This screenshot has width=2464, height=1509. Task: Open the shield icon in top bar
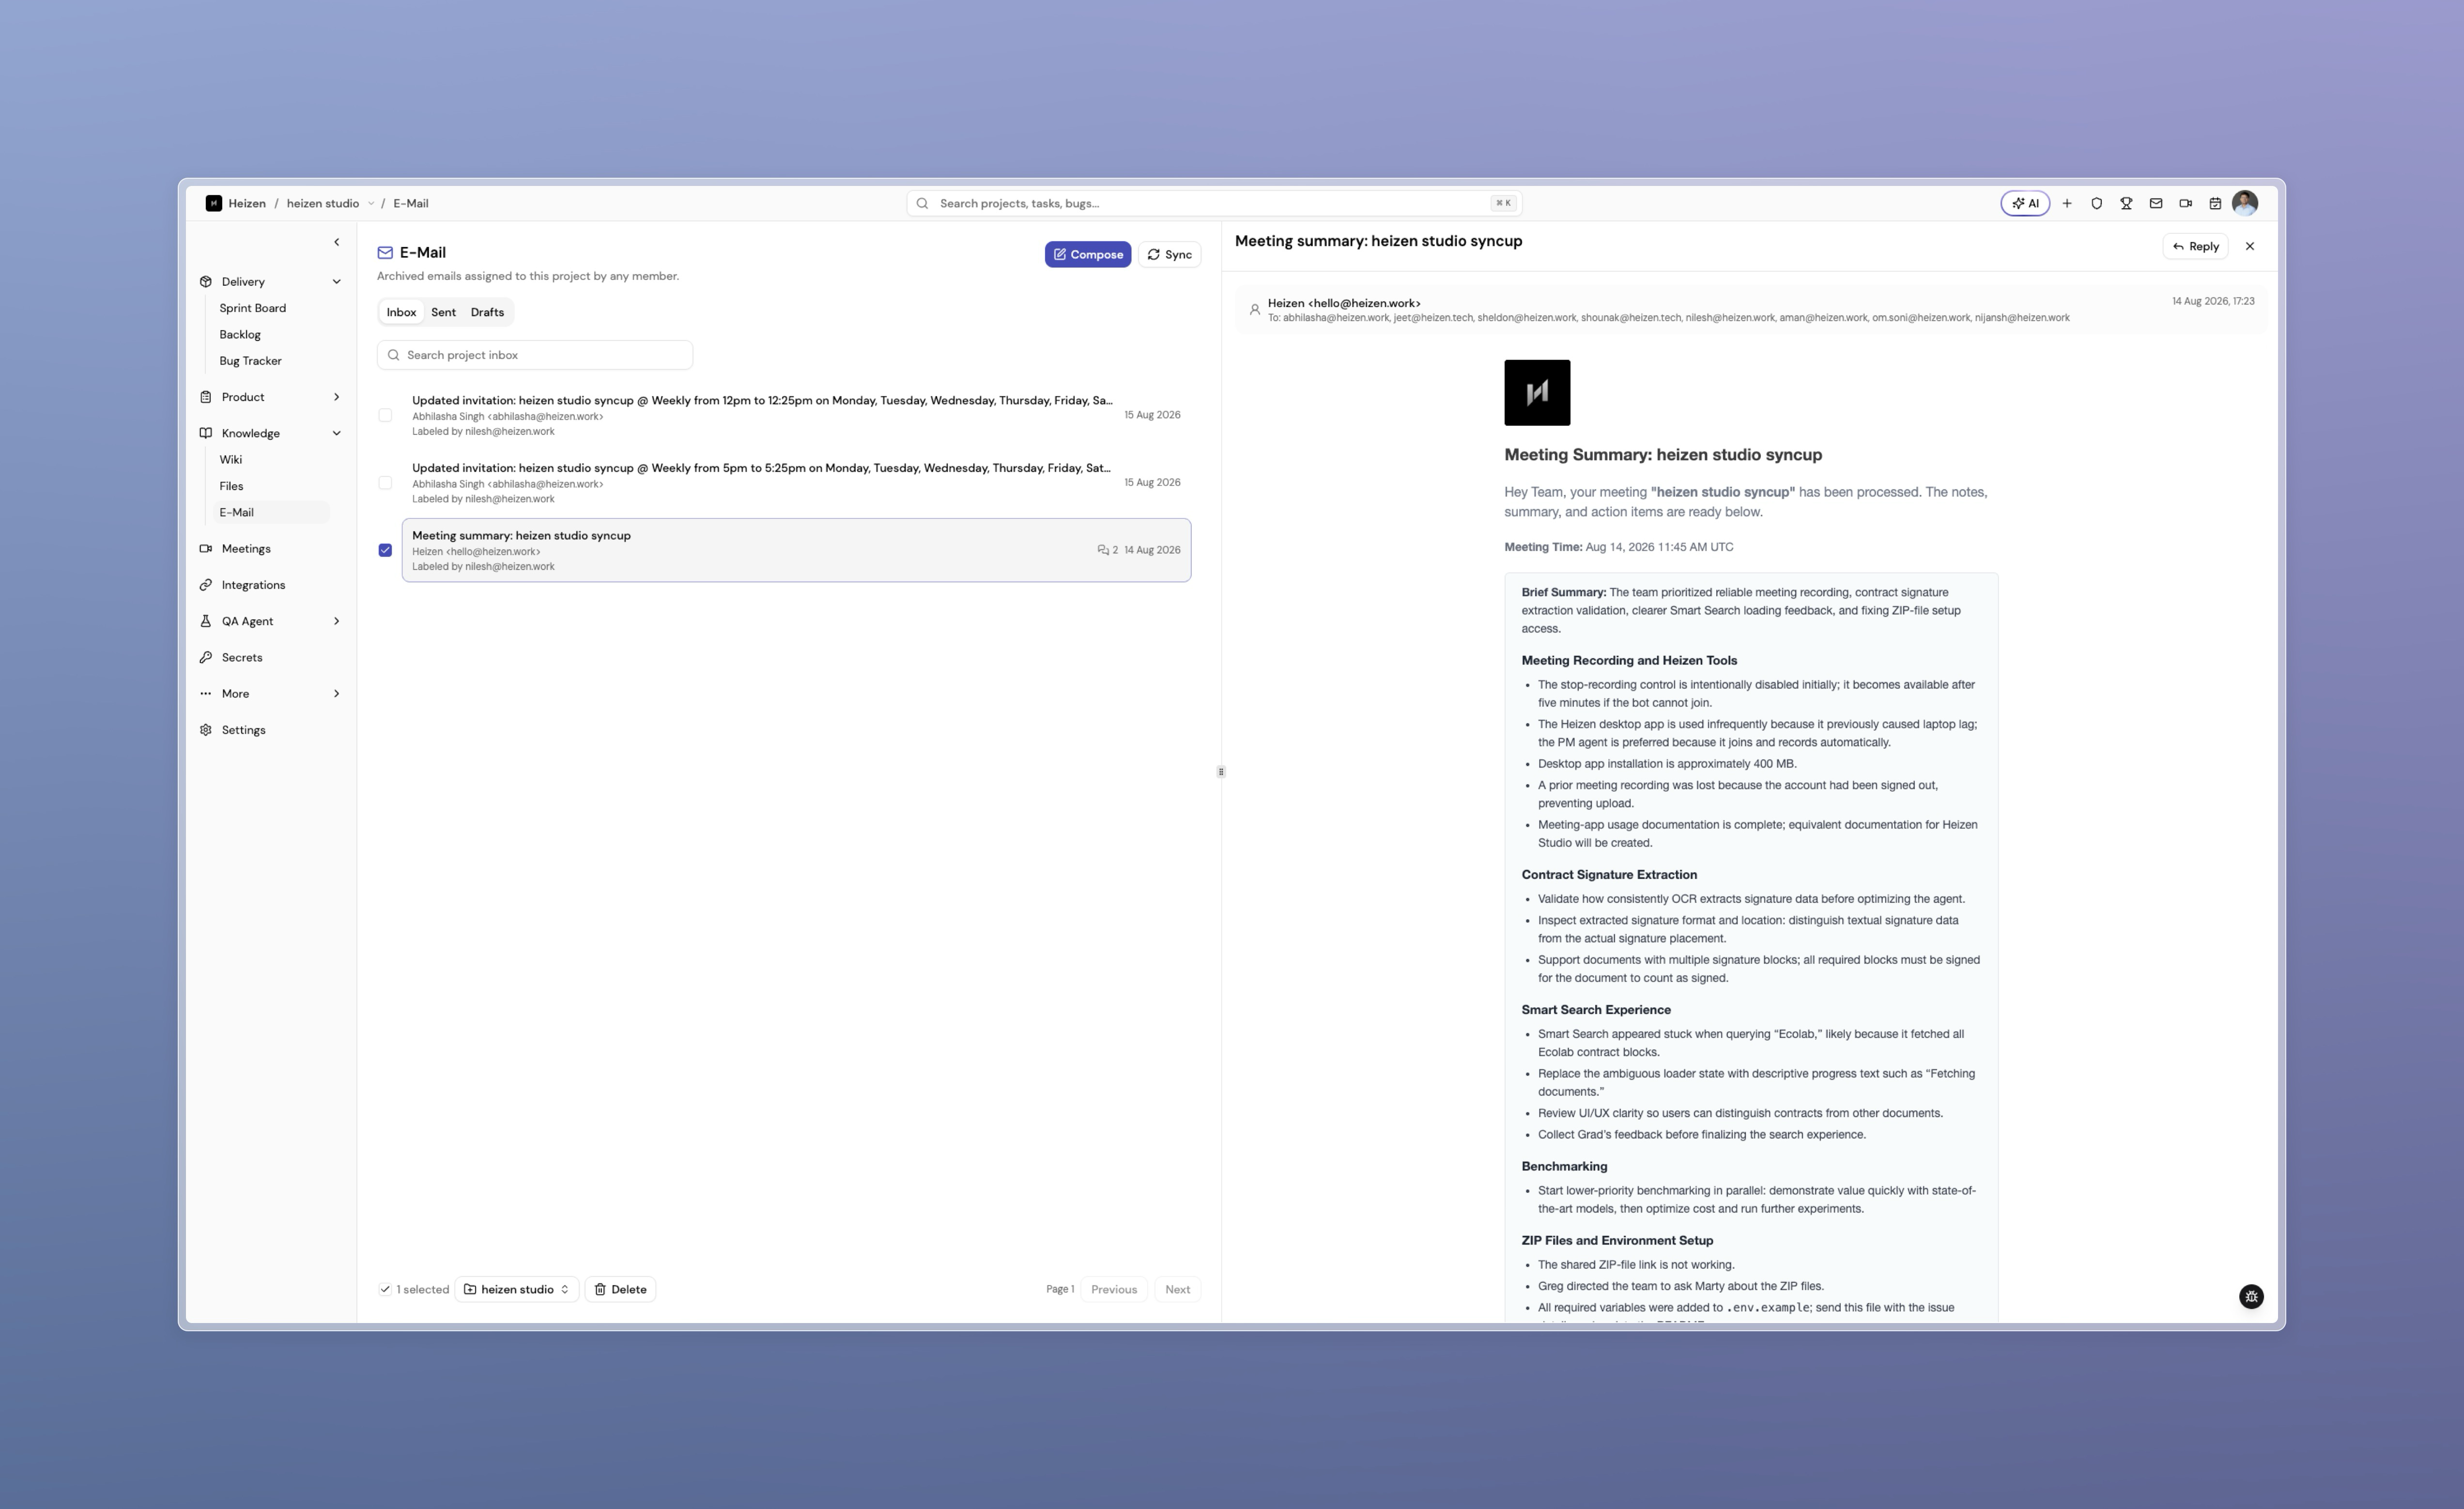2097,203
